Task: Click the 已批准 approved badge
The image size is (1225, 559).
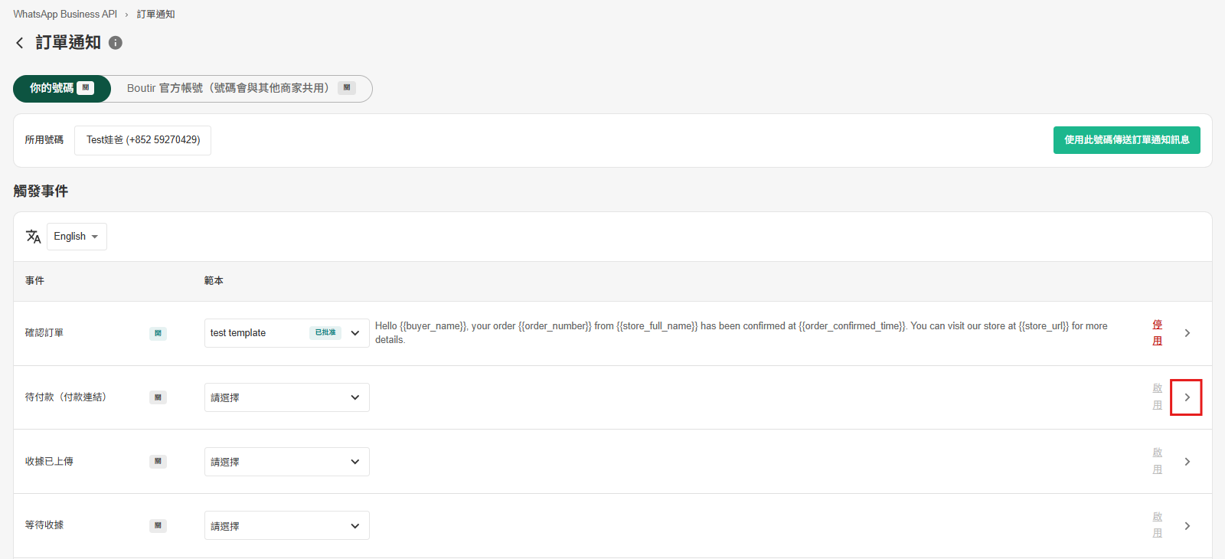Action: click(325, 333)
